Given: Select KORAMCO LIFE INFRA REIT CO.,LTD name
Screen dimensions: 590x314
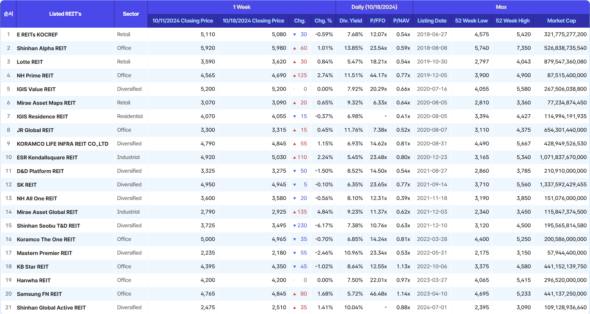Looking at the screenshot, I should [62, 144].
